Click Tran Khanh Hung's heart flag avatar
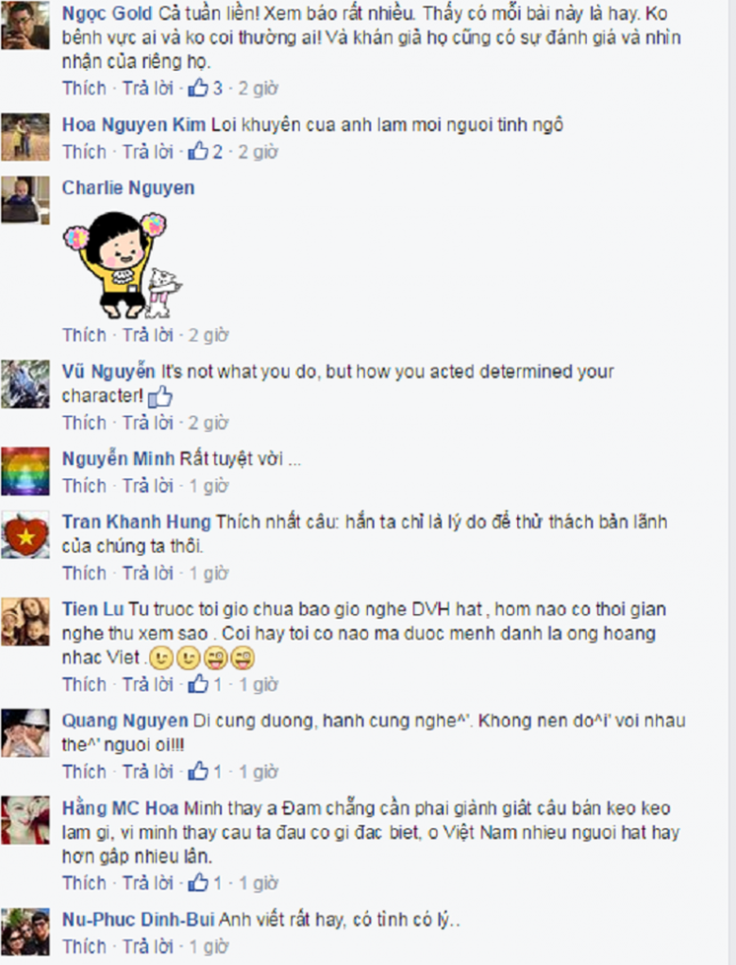Image resolution: width=736 pixels, height=965 pixels. (x=25, y=535)
